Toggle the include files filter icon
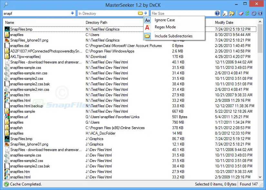The width and height of the screenshot is (266, 190). click(x=225, y=13)
